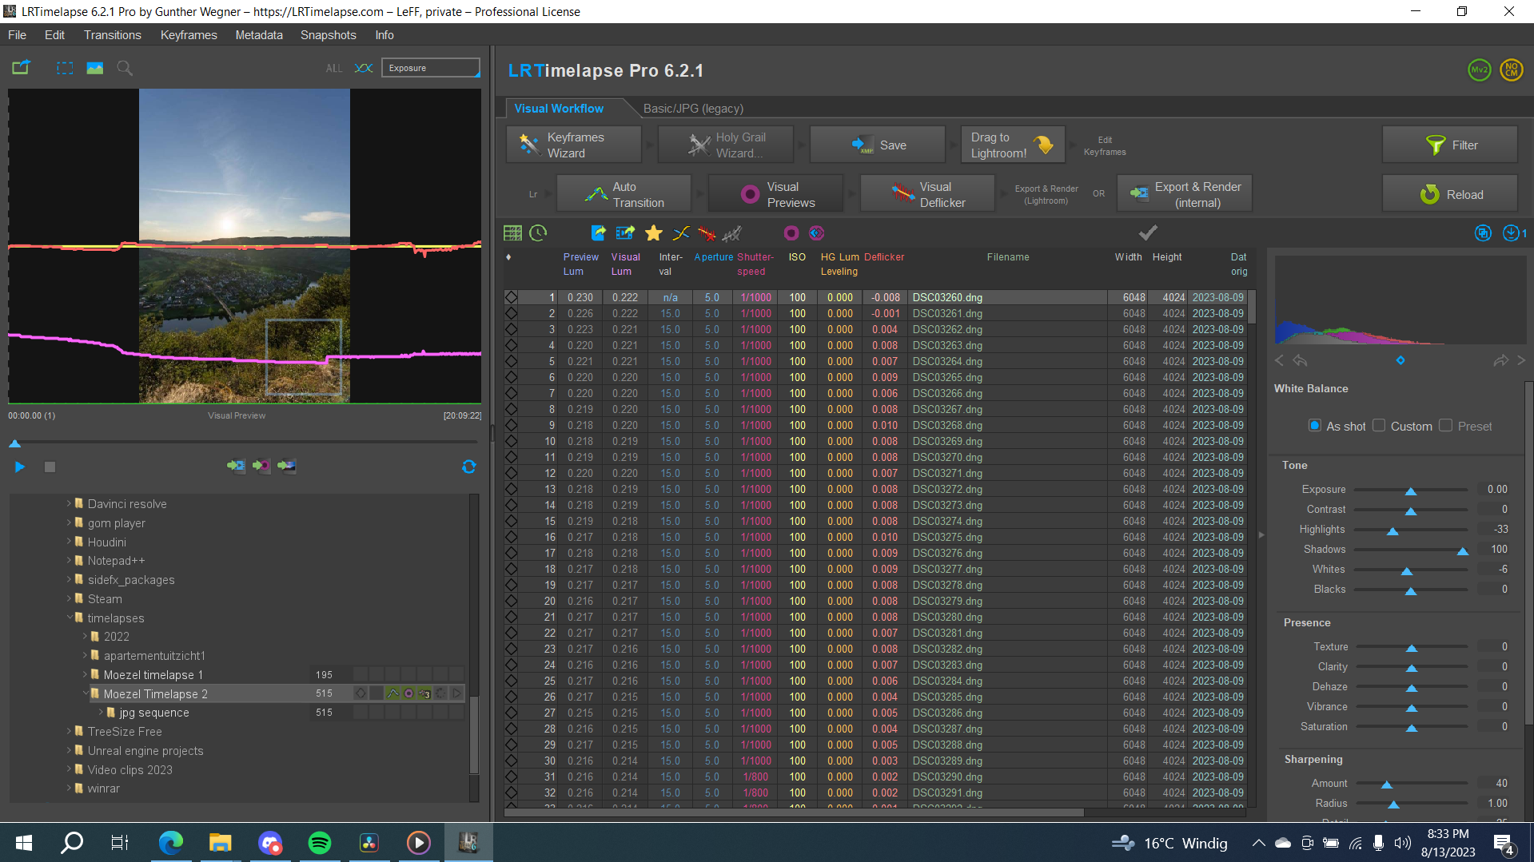
Task: Click the blue copy settings circle icon
Action: click(x=1483, y=233)
